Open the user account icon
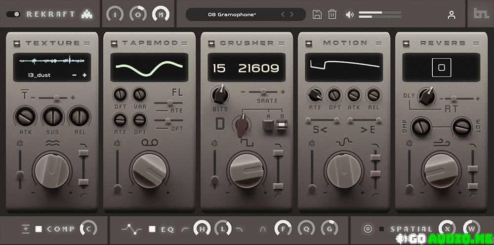The height and width of the screenshot is (245, 494). click(x=452, y=15)
